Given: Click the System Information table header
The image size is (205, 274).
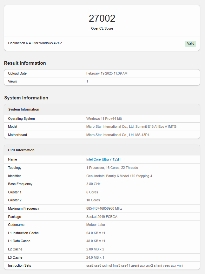Looking at the screenshot, I should (102, 109).
